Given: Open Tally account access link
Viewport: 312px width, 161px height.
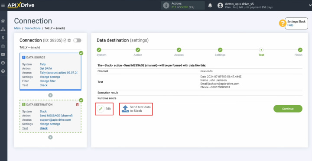Looking at the screenshot, I should pyautogui.click(x=58, y=73).
